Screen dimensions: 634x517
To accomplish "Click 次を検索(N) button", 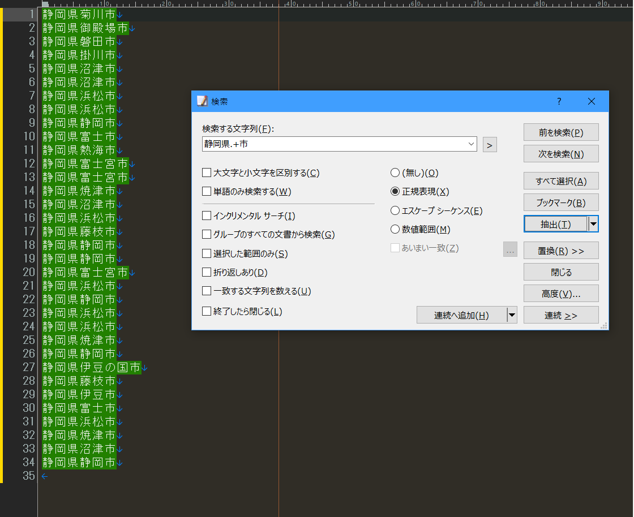I will tap(561, 154).
